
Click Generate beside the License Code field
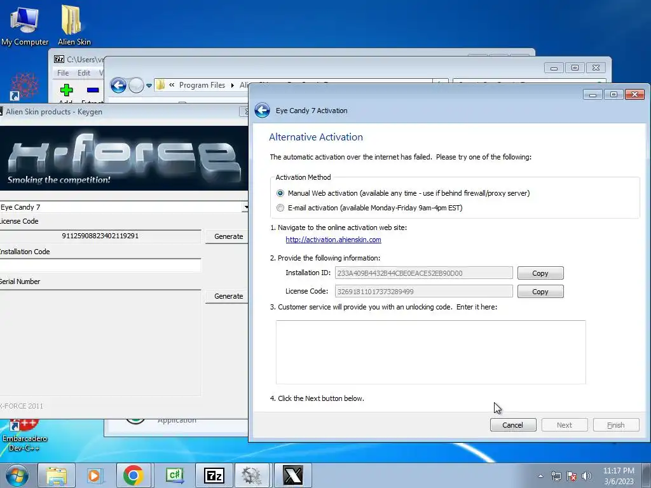[x=228, y=236]
